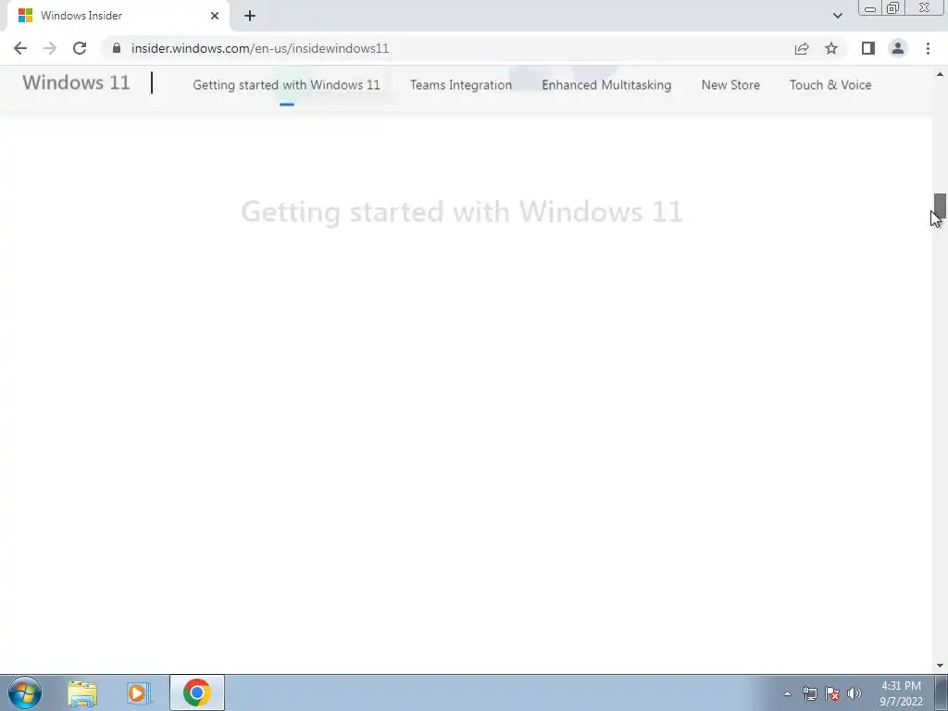The width and height of the screenshot is (948, 711).
Task: Select the Windows Insider browser tab
Action: 118,16
